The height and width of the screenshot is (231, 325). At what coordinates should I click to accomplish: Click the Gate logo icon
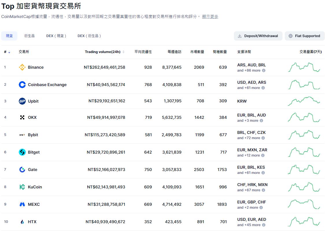[22, 170]
